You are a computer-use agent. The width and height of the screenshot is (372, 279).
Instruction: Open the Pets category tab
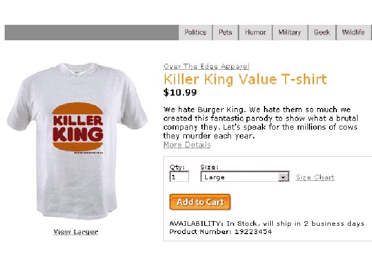[x=225, y=32]
